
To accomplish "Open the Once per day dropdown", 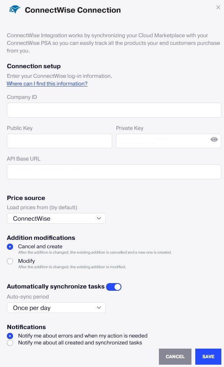I will (56, 308).
